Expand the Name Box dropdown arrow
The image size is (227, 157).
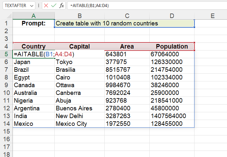point(31,6)
